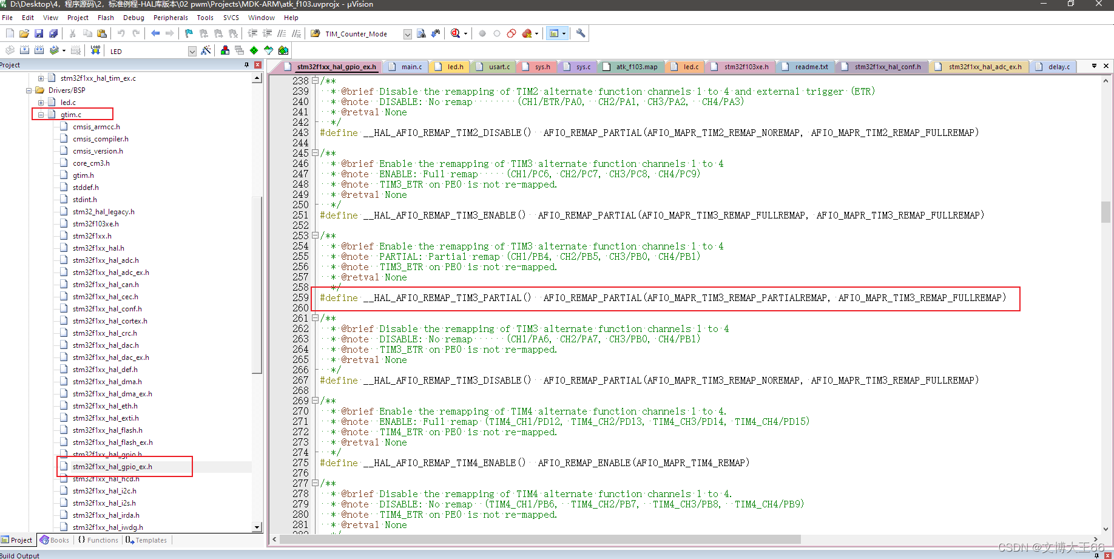The width and height of the screenshot is (1114, 559).
Task: Open Options for Target magic wand icon
Action: coord(206,50)
